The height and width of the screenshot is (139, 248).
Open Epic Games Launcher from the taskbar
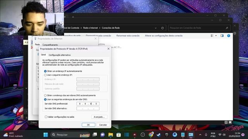tap(167, 135)
